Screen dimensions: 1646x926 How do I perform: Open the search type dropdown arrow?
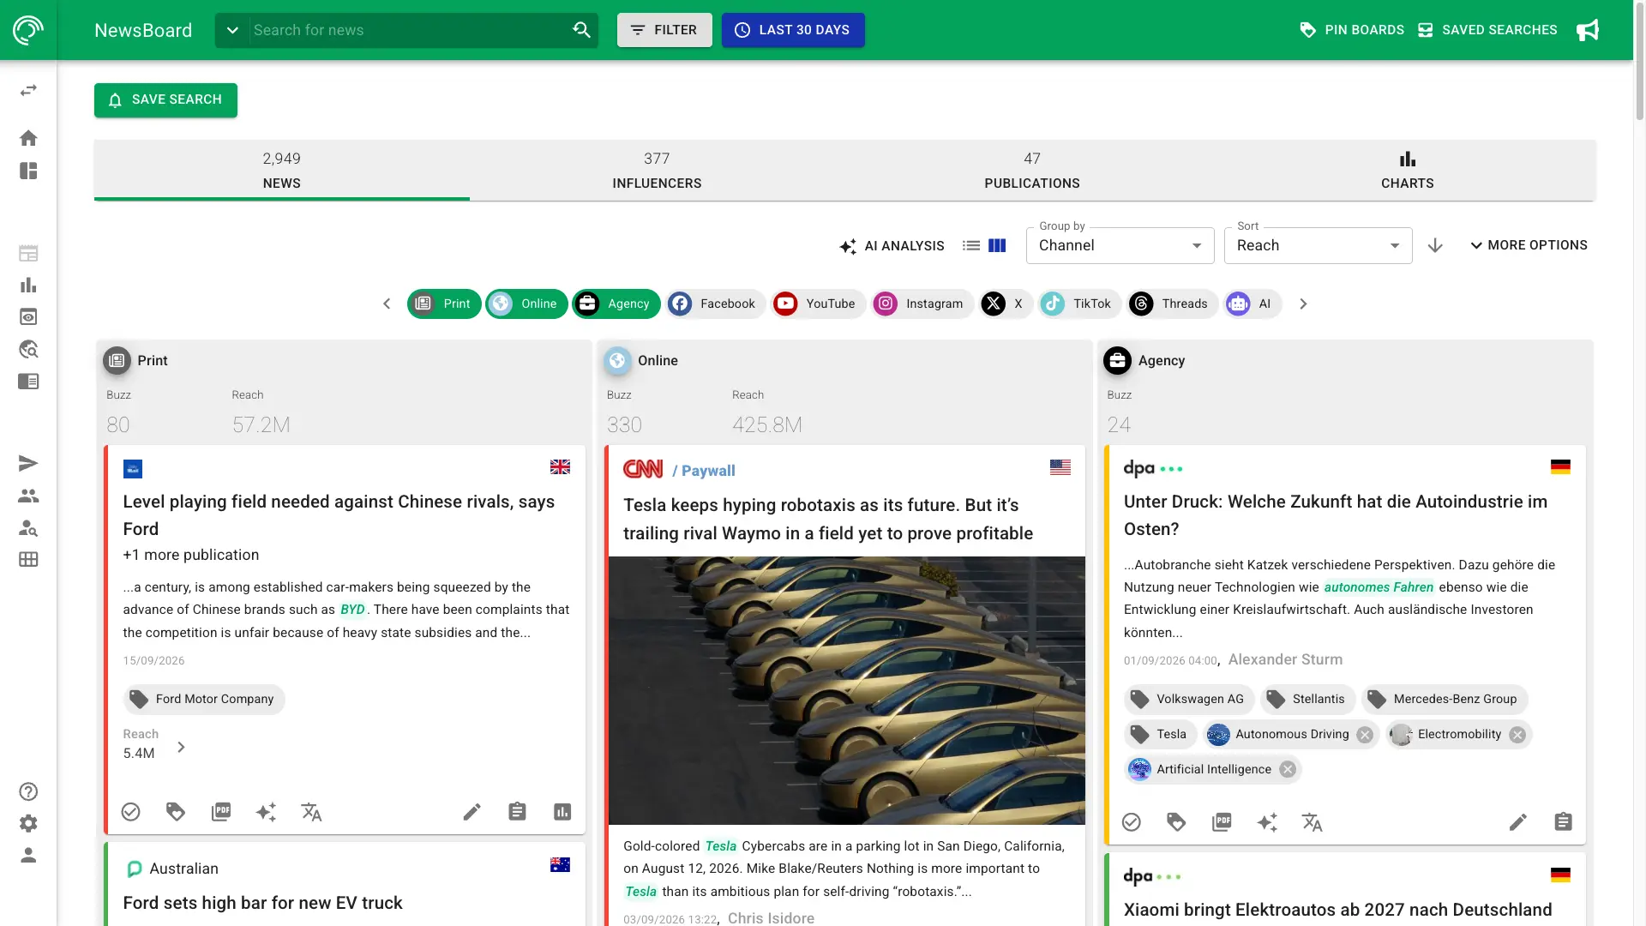pyautogui.click(x=232, y=30)
